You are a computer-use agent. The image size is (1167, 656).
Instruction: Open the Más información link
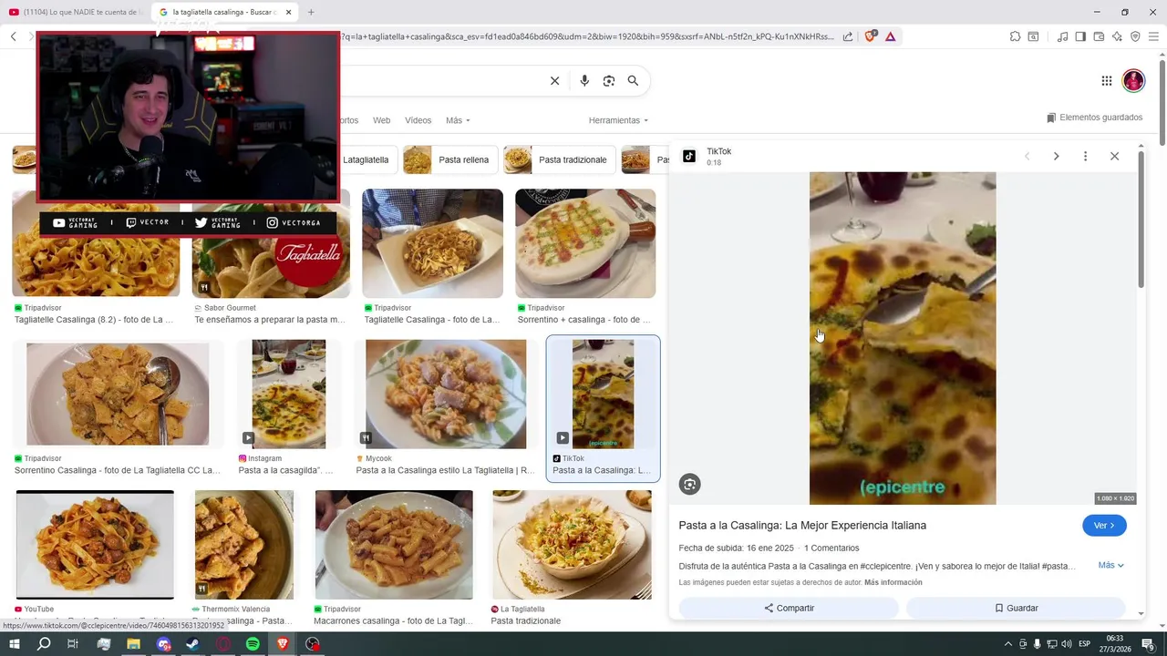(893, 582)
